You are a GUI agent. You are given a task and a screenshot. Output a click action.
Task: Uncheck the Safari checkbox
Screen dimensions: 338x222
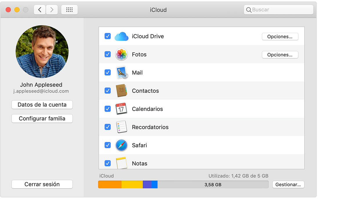pyautogui.click(x=108, y=145)
